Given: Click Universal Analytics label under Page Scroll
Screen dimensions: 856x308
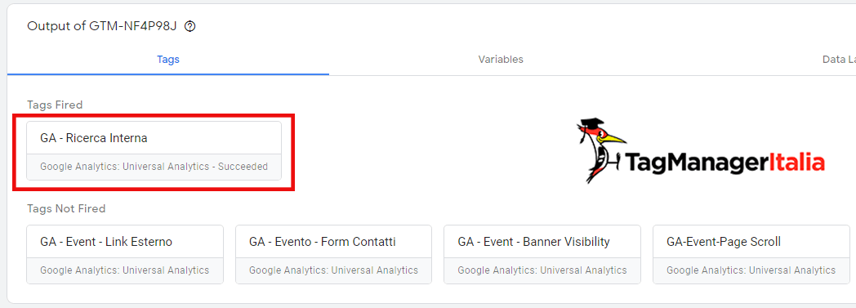Looking at the screenshot, I should click(x=792, y=270).
